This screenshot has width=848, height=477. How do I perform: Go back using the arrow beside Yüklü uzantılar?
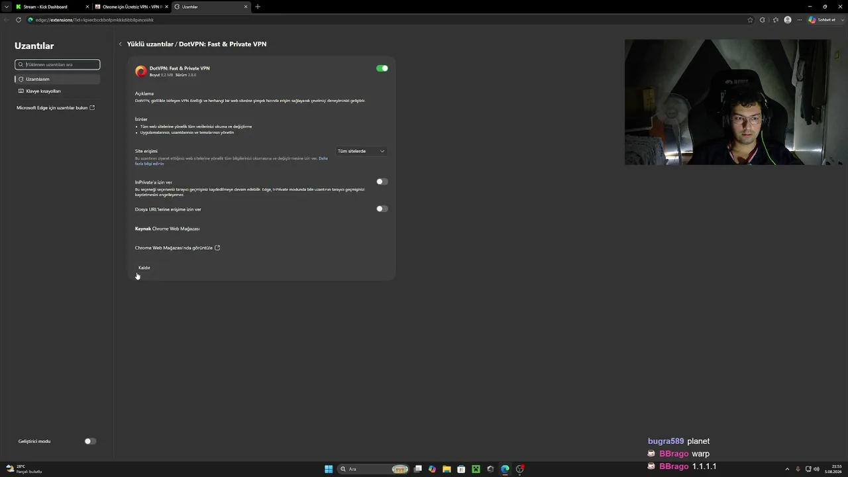[x=121, y=44]
